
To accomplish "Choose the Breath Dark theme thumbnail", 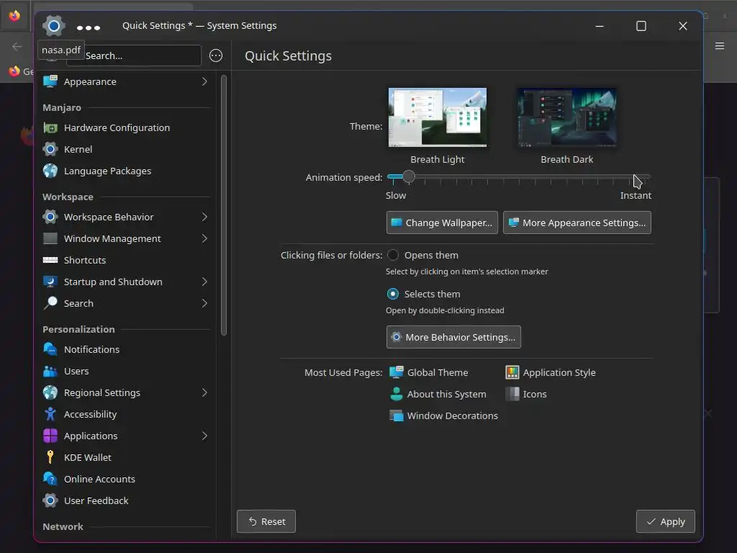I will 567,117.
